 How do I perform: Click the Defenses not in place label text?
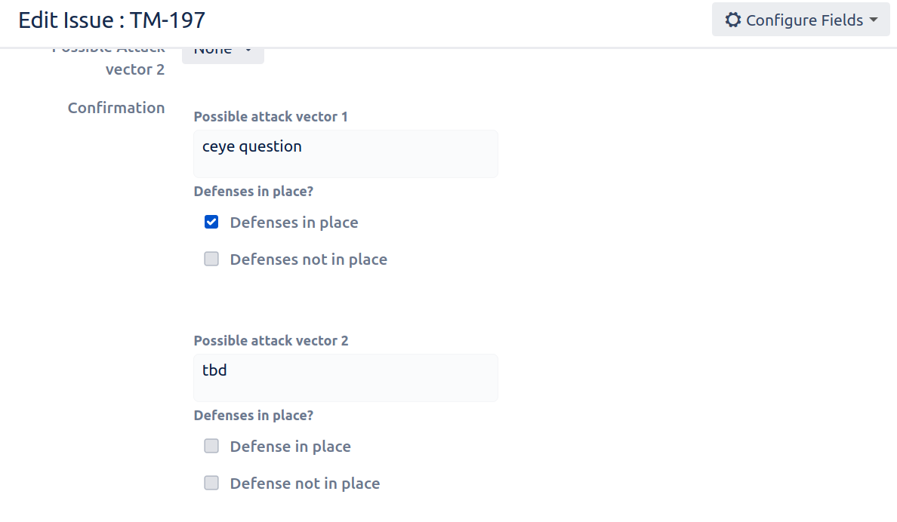pyautogui.click(x=308, y=259)
